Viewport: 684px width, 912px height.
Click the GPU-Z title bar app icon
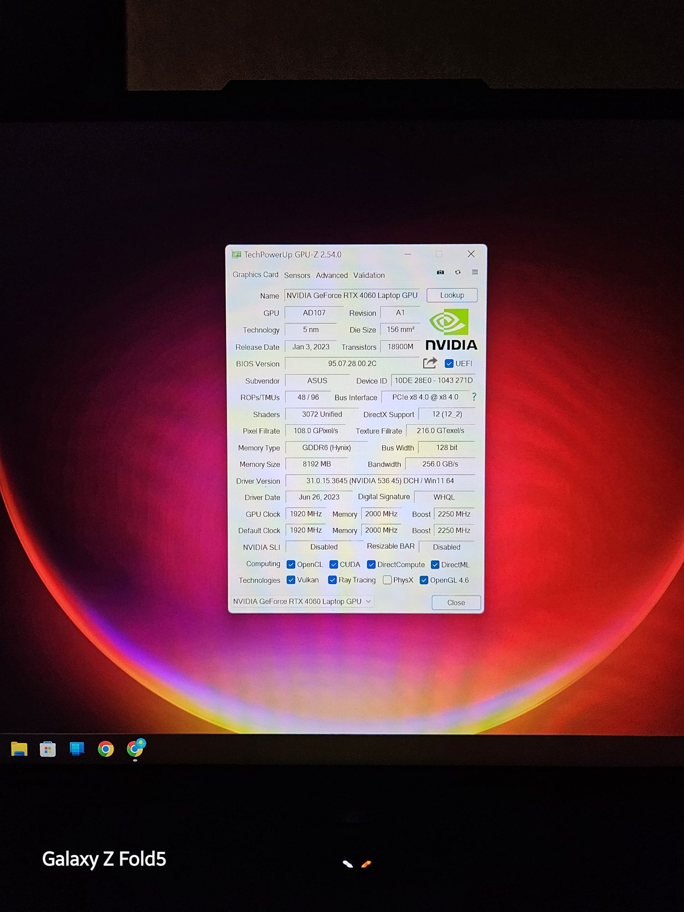coord(236,254)
